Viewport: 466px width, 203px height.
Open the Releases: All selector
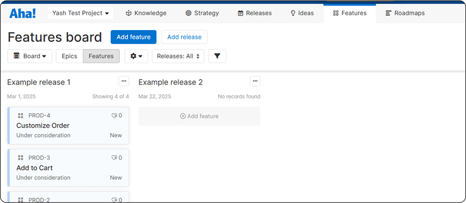pyautogui.click(x=178, y=56)
